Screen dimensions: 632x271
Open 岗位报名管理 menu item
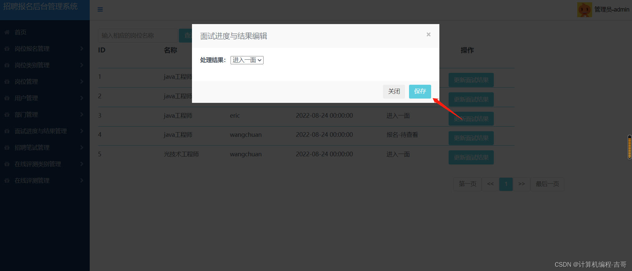pos(32,48)
